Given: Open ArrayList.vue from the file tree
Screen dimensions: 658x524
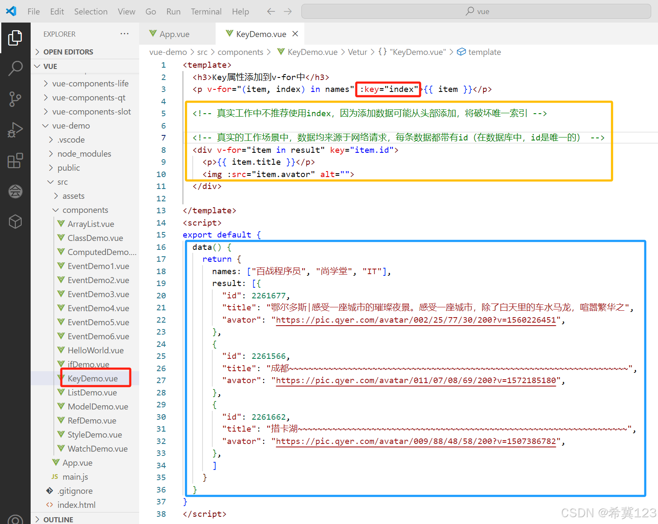Looking at the screenshot, I should pos(85,224).
